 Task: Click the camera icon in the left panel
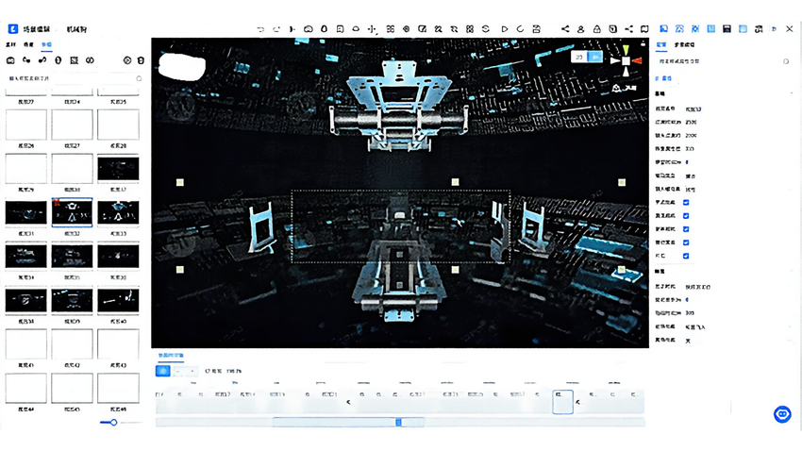[x=10, y=60]
